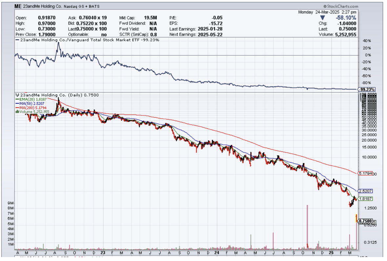Click the 2.5207 blue price label
387x261 pixels.
click(x=366, y=191)
